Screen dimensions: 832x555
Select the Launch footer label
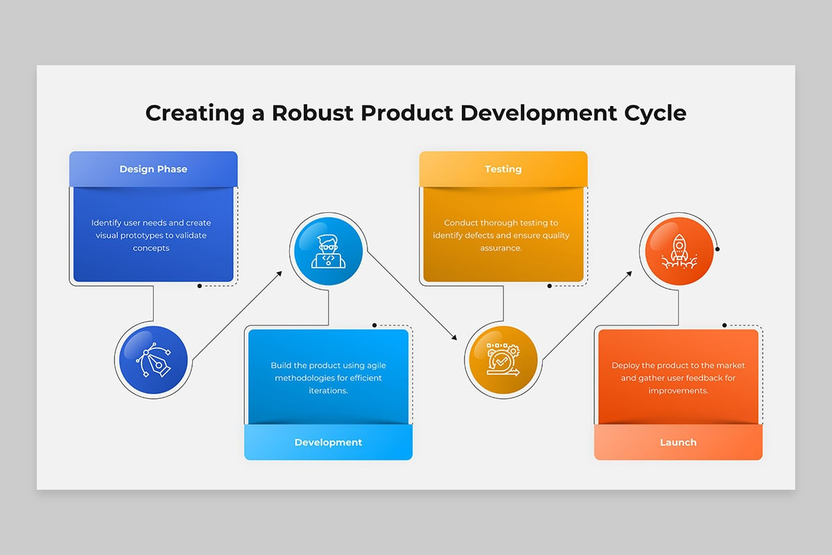click(x=678, y=442)
